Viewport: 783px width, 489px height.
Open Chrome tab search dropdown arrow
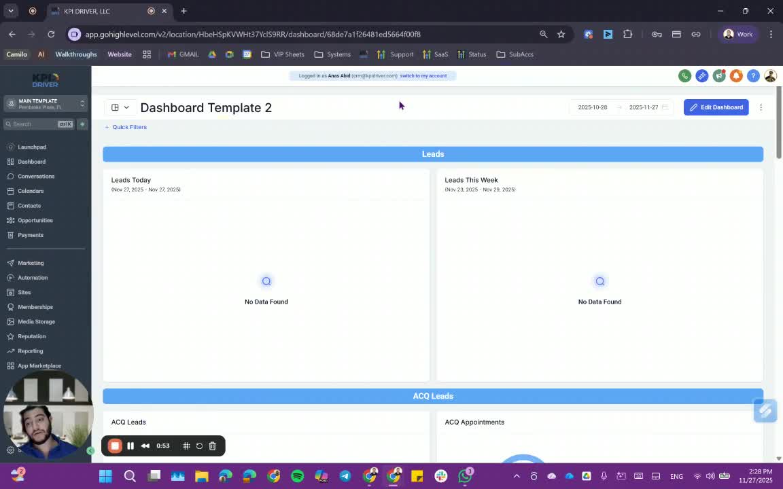pos(10,11)
